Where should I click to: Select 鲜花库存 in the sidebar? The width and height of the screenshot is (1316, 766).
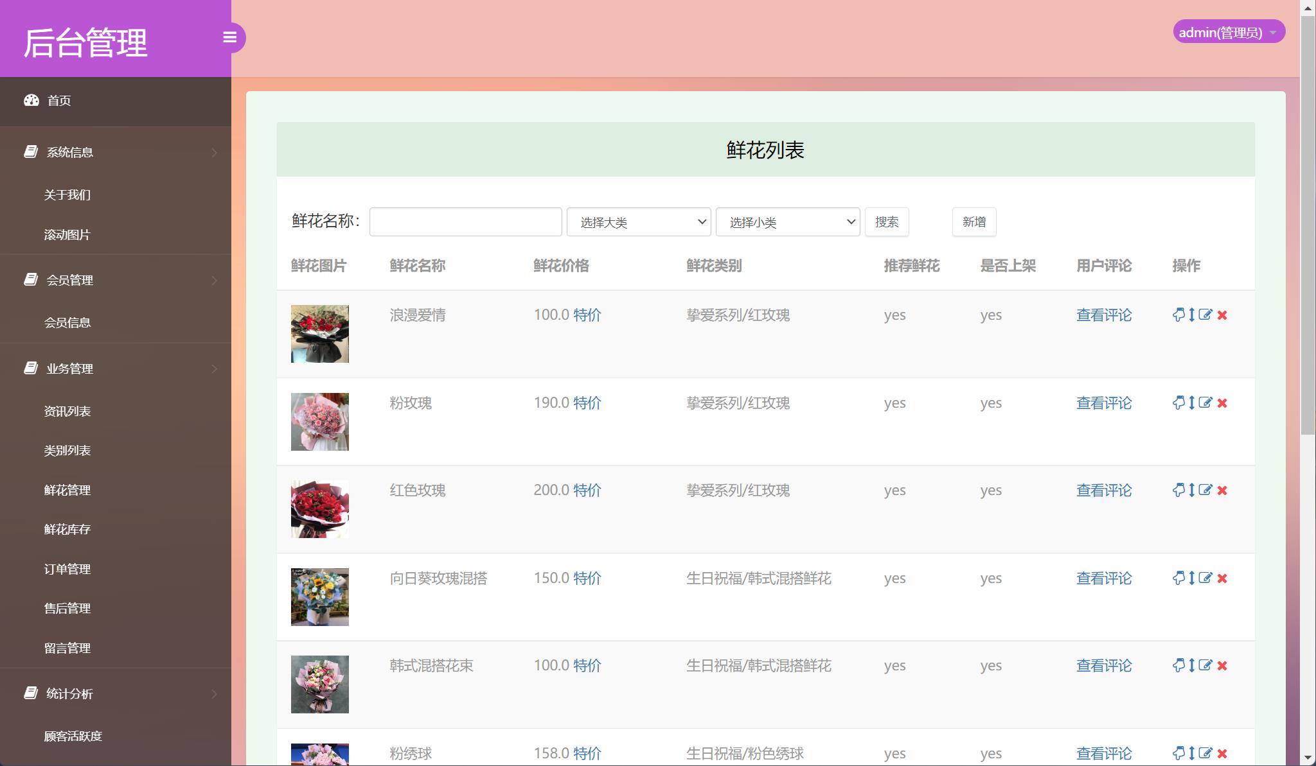pyautogui.click(x=67, y=529)
